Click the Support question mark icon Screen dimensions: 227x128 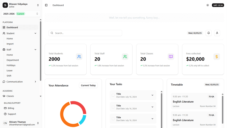[x=5, y=114]
